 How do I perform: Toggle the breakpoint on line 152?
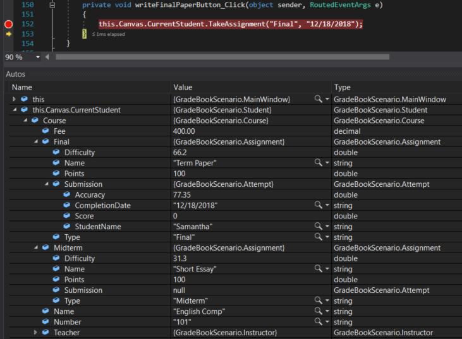coord(9,24)
